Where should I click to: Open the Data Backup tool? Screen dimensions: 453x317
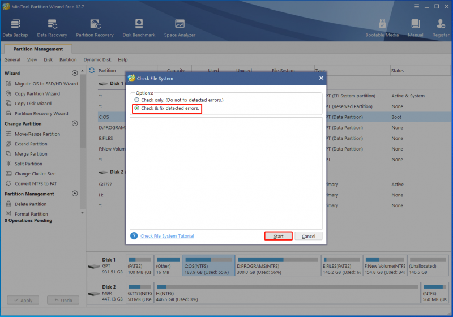15,28
